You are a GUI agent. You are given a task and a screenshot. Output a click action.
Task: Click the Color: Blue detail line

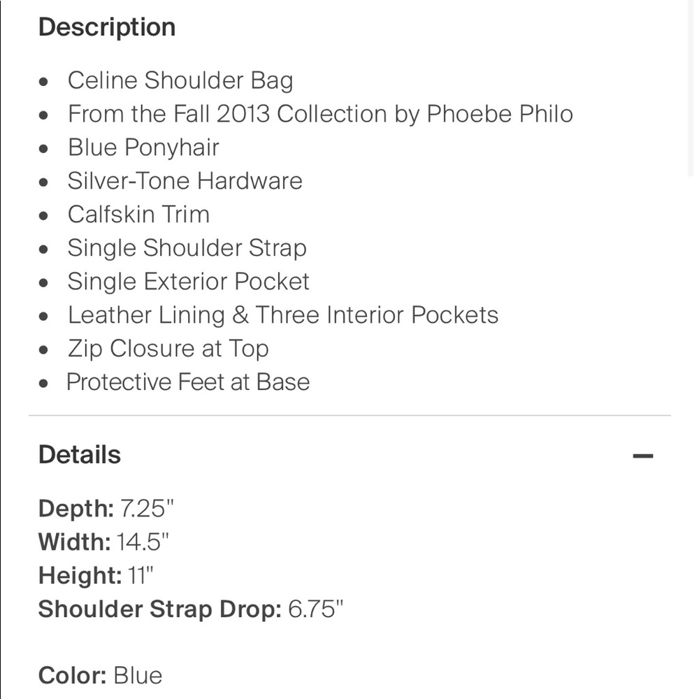[x=100, y=676]
